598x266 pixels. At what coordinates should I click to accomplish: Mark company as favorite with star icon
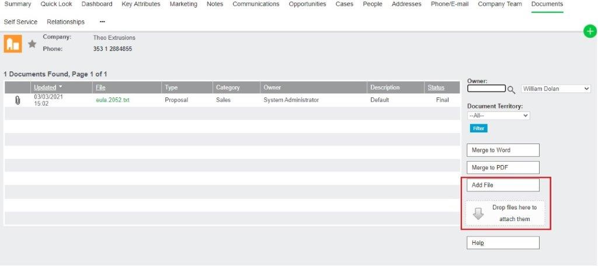pyautogui.click(x=33, y=44)
